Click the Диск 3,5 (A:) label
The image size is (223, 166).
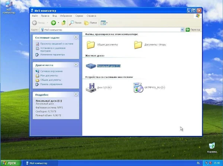(104, 87)
